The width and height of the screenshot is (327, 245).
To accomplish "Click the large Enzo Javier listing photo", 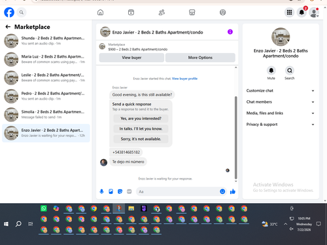I will pyautogui.click(x=281, y=37).
